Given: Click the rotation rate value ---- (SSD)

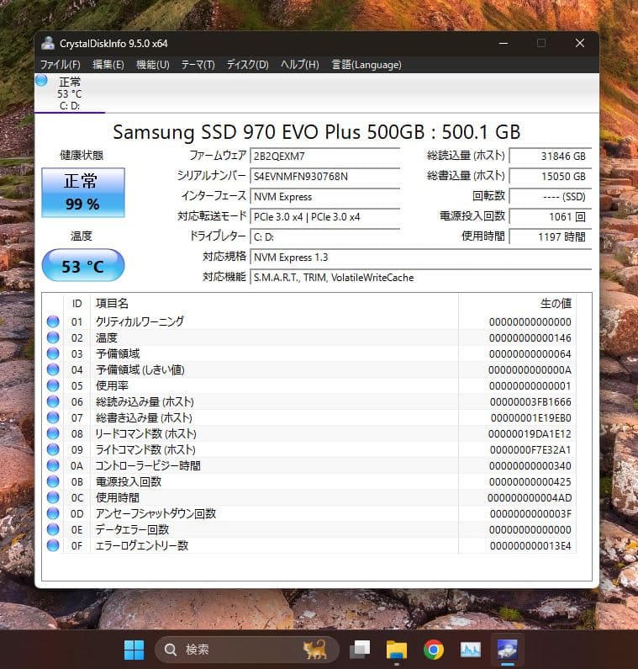Looking at the screenshot, I should click(x=551, y=197).
